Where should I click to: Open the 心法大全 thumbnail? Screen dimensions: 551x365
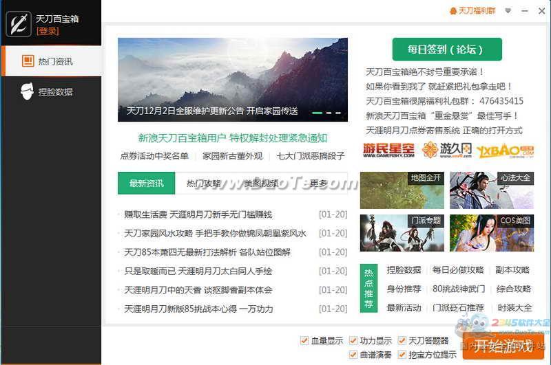(x=492, y=190)
